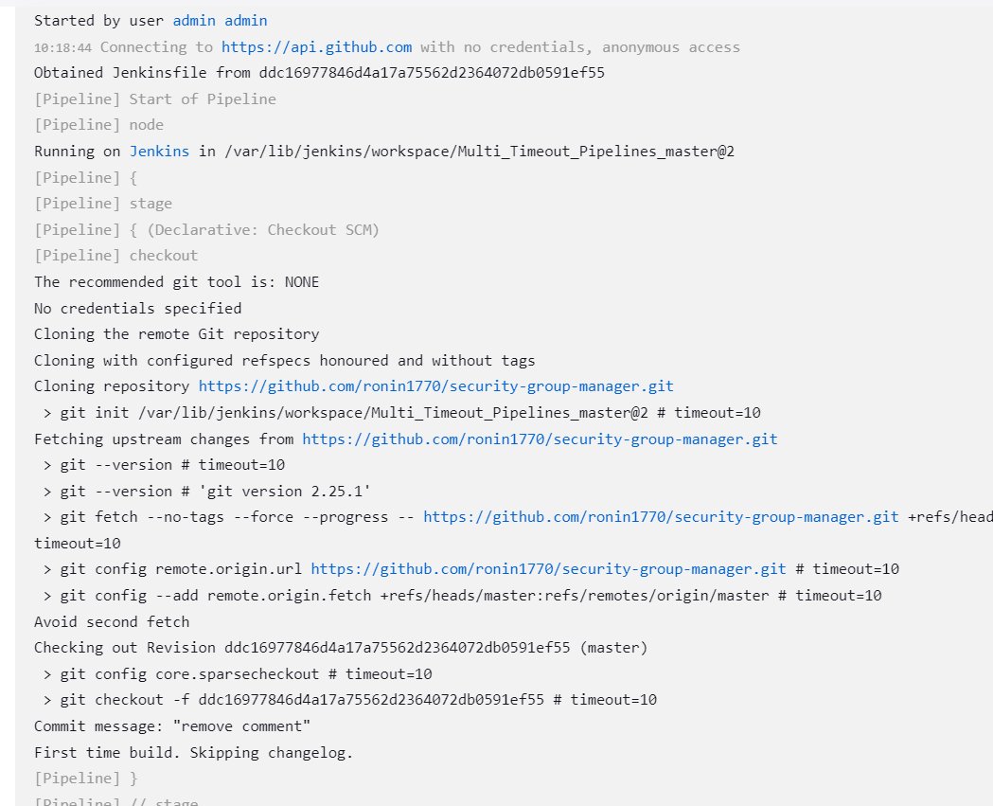Click URL in git config remote.origin.url line
The width and height of the screenshot is (993, 806).
coord(548,568)
